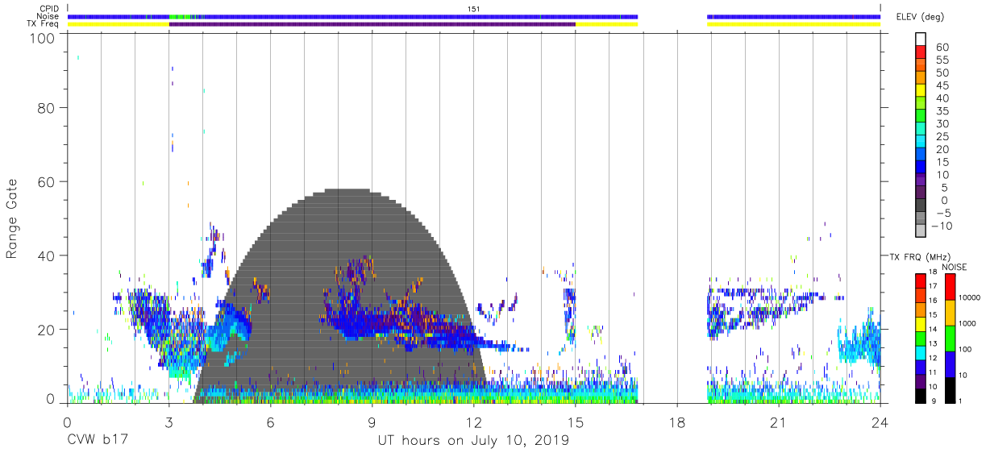Click the 100 value on NOISE legend
The width and height of the screenshot is (990, 457).
coord(966,349)
